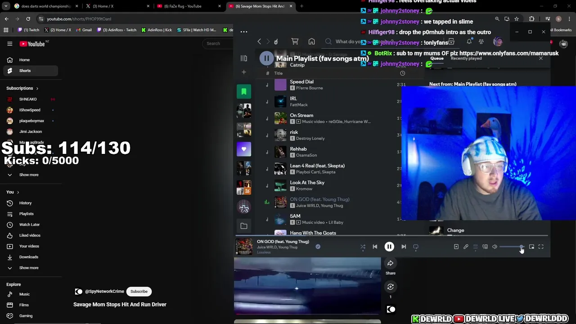The height and width of the screenshot is (324, 576).
Task: Switch to the Home / X browser tab
Action: [x=117, y=6]
